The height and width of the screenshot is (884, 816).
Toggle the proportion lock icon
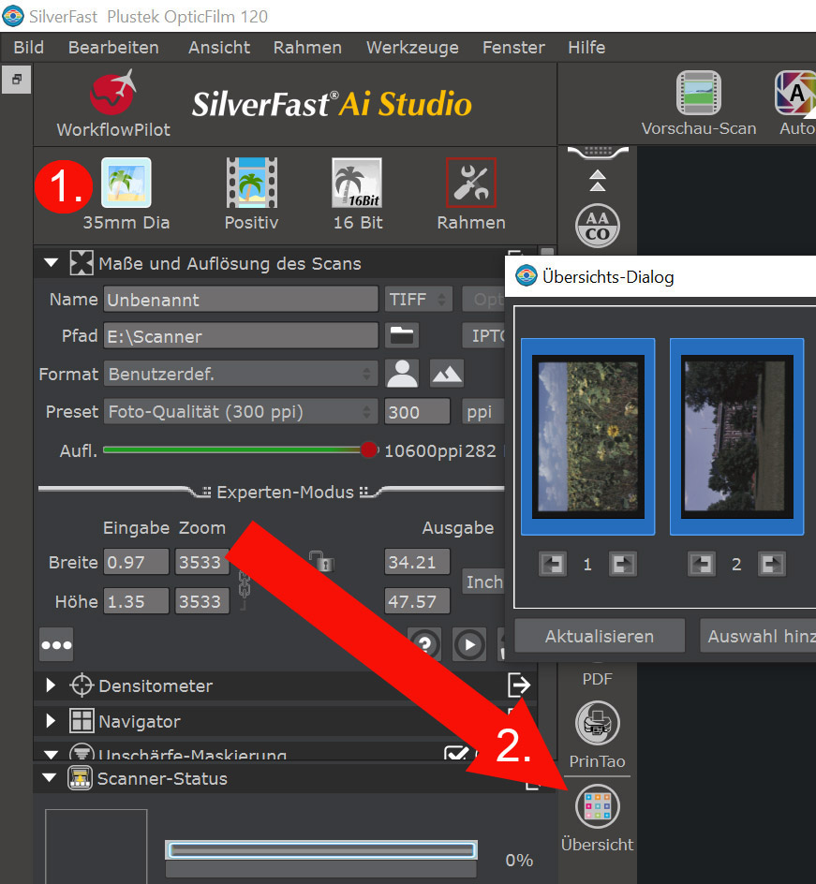pos(321,562)
